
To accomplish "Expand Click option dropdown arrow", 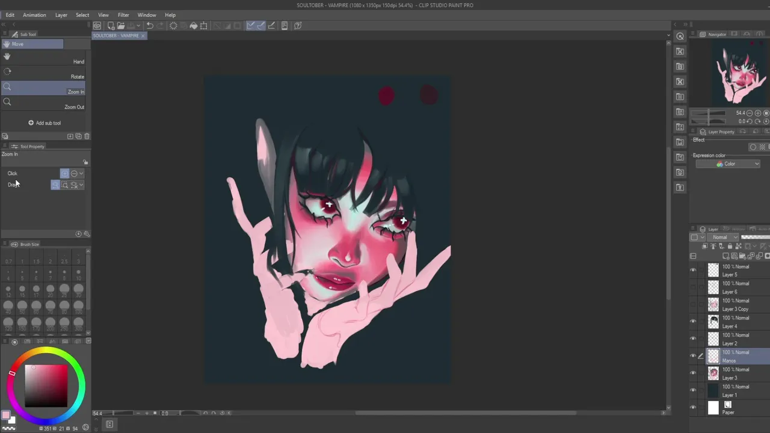I will pyautogui.click(x=81, y=173).
